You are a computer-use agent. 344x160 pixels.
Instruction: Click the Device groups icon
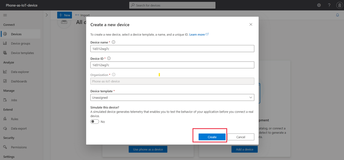coord(5,43)
